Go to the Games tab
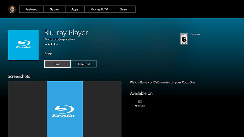Screen dimensions: 244x137 54,9
